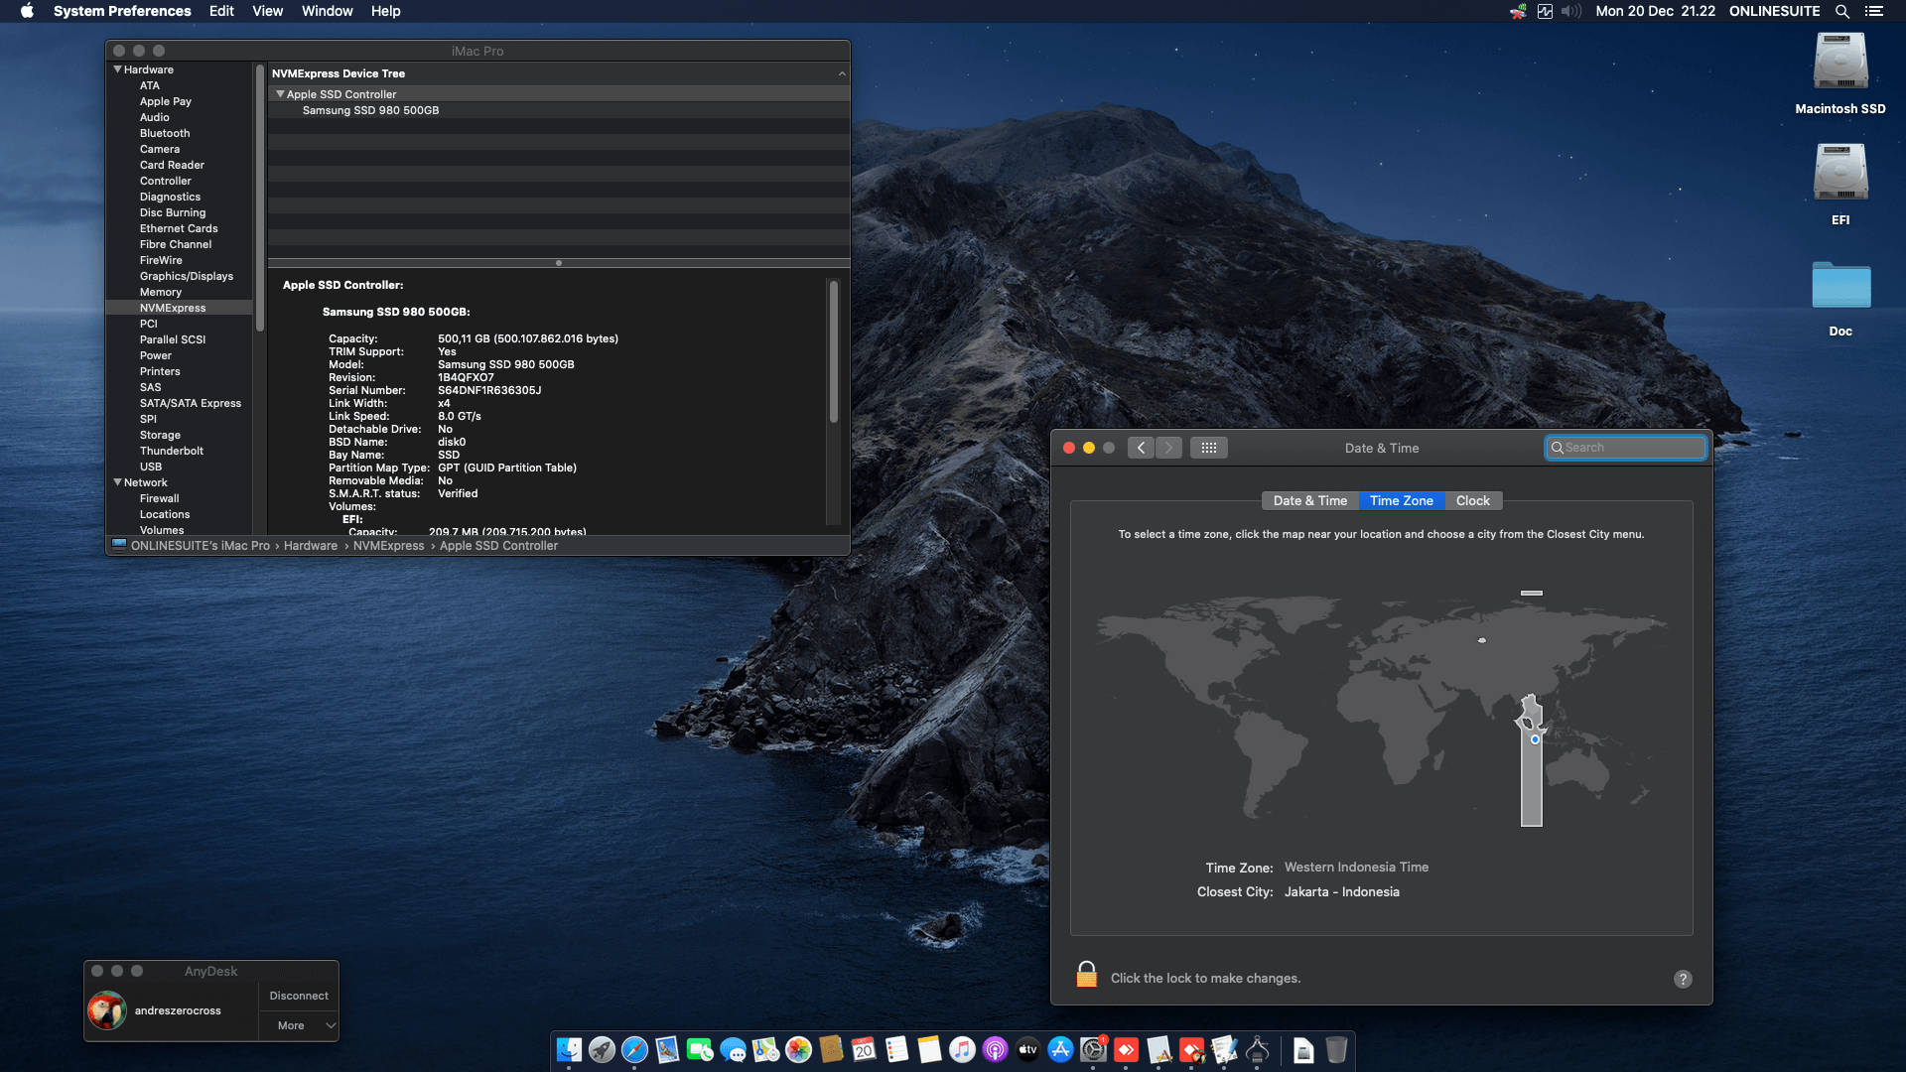Open Photos app in dock
1906x1072 pixels.
click(x=798, y=1049)
